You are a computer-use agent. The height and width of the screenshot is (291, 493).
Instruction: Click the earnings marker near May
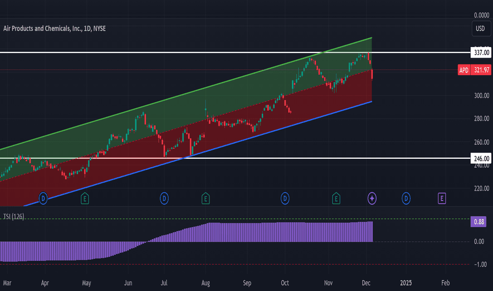pyautogui.click(x=85, y=198)
